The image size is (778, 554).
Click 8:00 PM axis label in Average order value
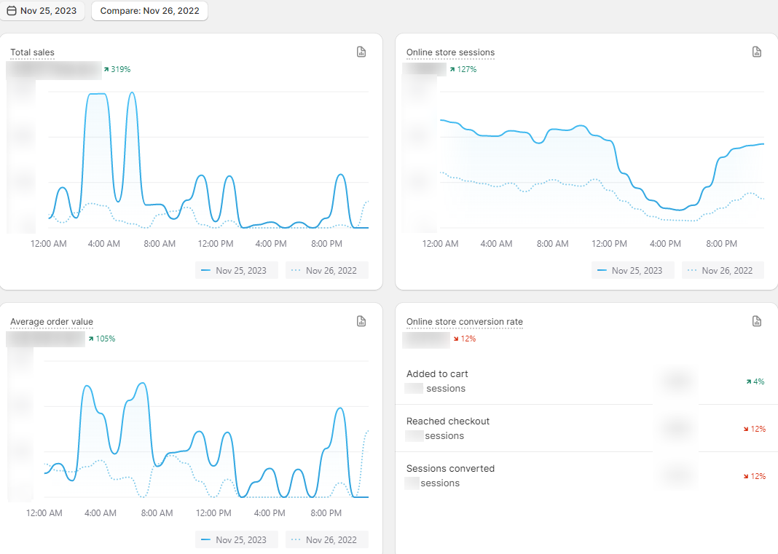pos(326,513)
